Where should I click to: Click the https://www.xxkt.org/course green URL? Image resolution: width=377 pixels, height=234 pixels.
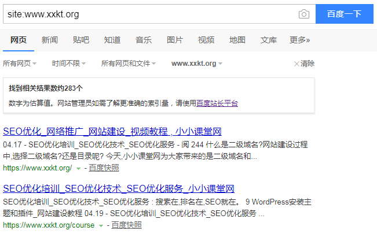49,225
